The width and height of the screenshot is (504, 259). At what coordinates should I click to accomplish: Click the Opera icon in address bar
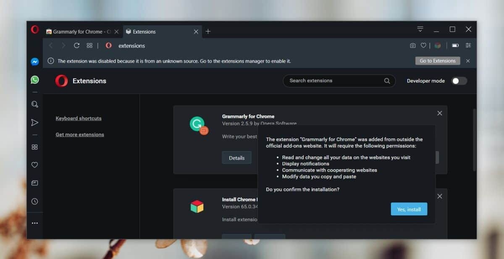(x=109, y=45)
